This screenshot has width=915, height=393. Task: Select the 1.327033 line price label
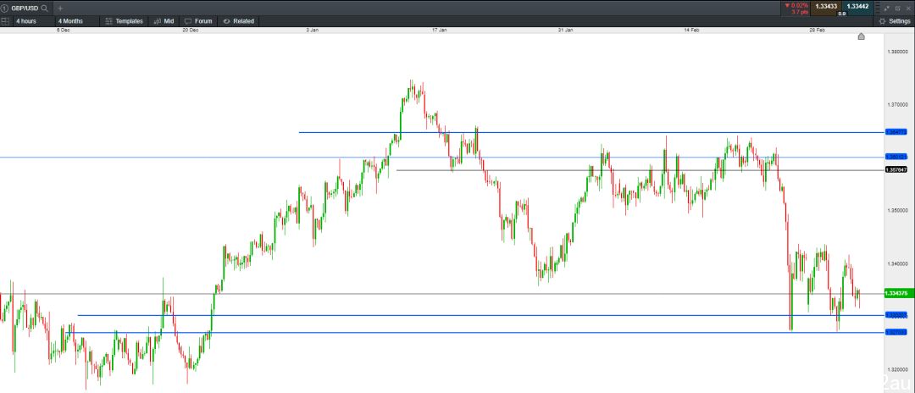(896, 332)
